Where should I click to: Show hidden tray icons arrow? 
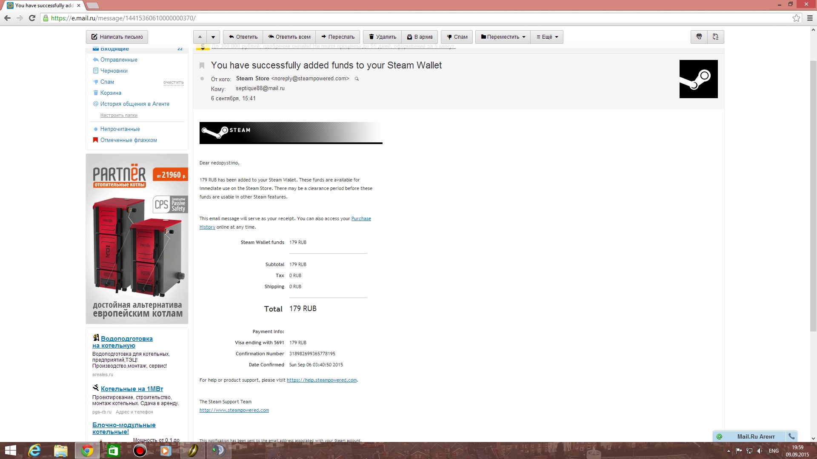point(728,451)
